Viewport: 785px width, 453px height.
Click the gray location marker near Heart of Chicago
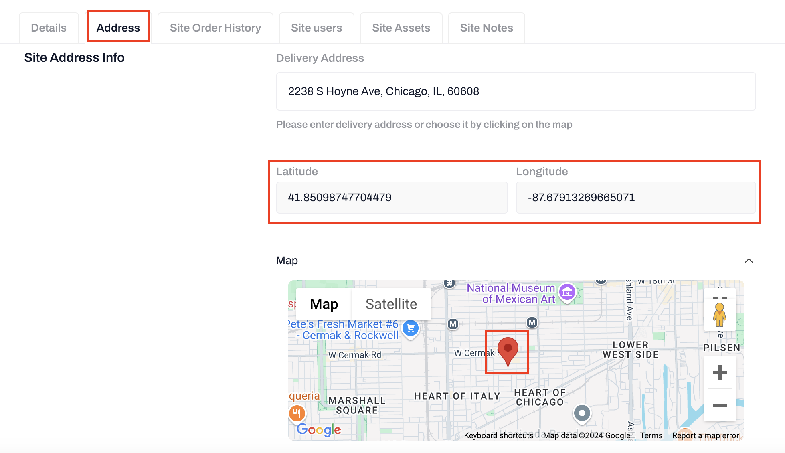(582, 413)
